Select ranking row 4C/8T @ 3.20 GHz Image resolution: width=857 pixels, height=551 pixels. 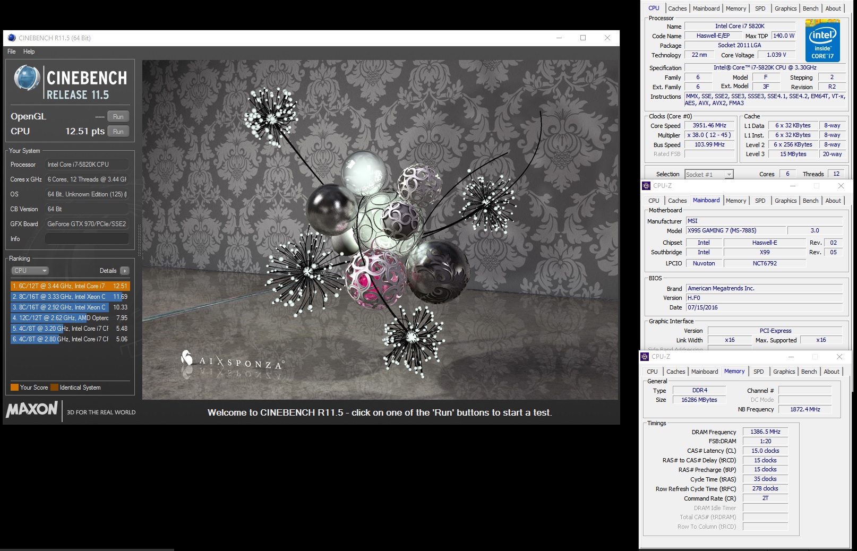70,329
